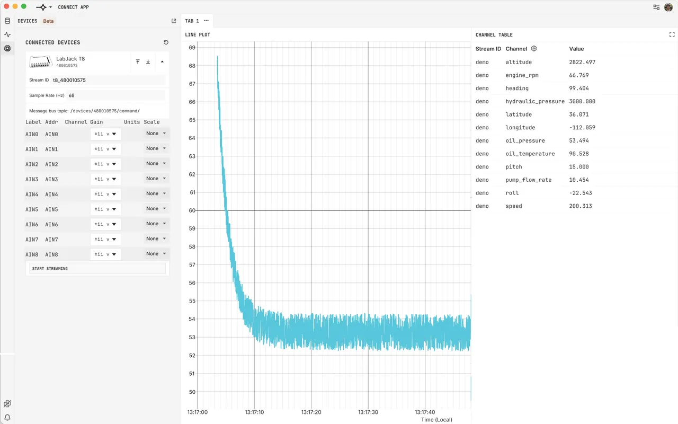Open the AIN3 gain dropdown
Image resolution: width=678 pixels, height=424 pixels.
click(x=105, y=179)
